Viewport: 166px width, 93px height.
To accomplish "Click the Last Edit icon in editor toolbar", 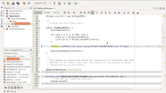I will (x=65, y=13).
